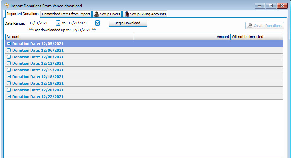Select the Donation Date: 12/15/2021 row text
291x158 pixels.
38,70
